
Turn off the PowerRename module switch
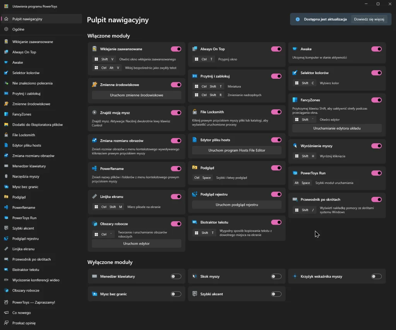pyautogui.click(x=176, y=169)
